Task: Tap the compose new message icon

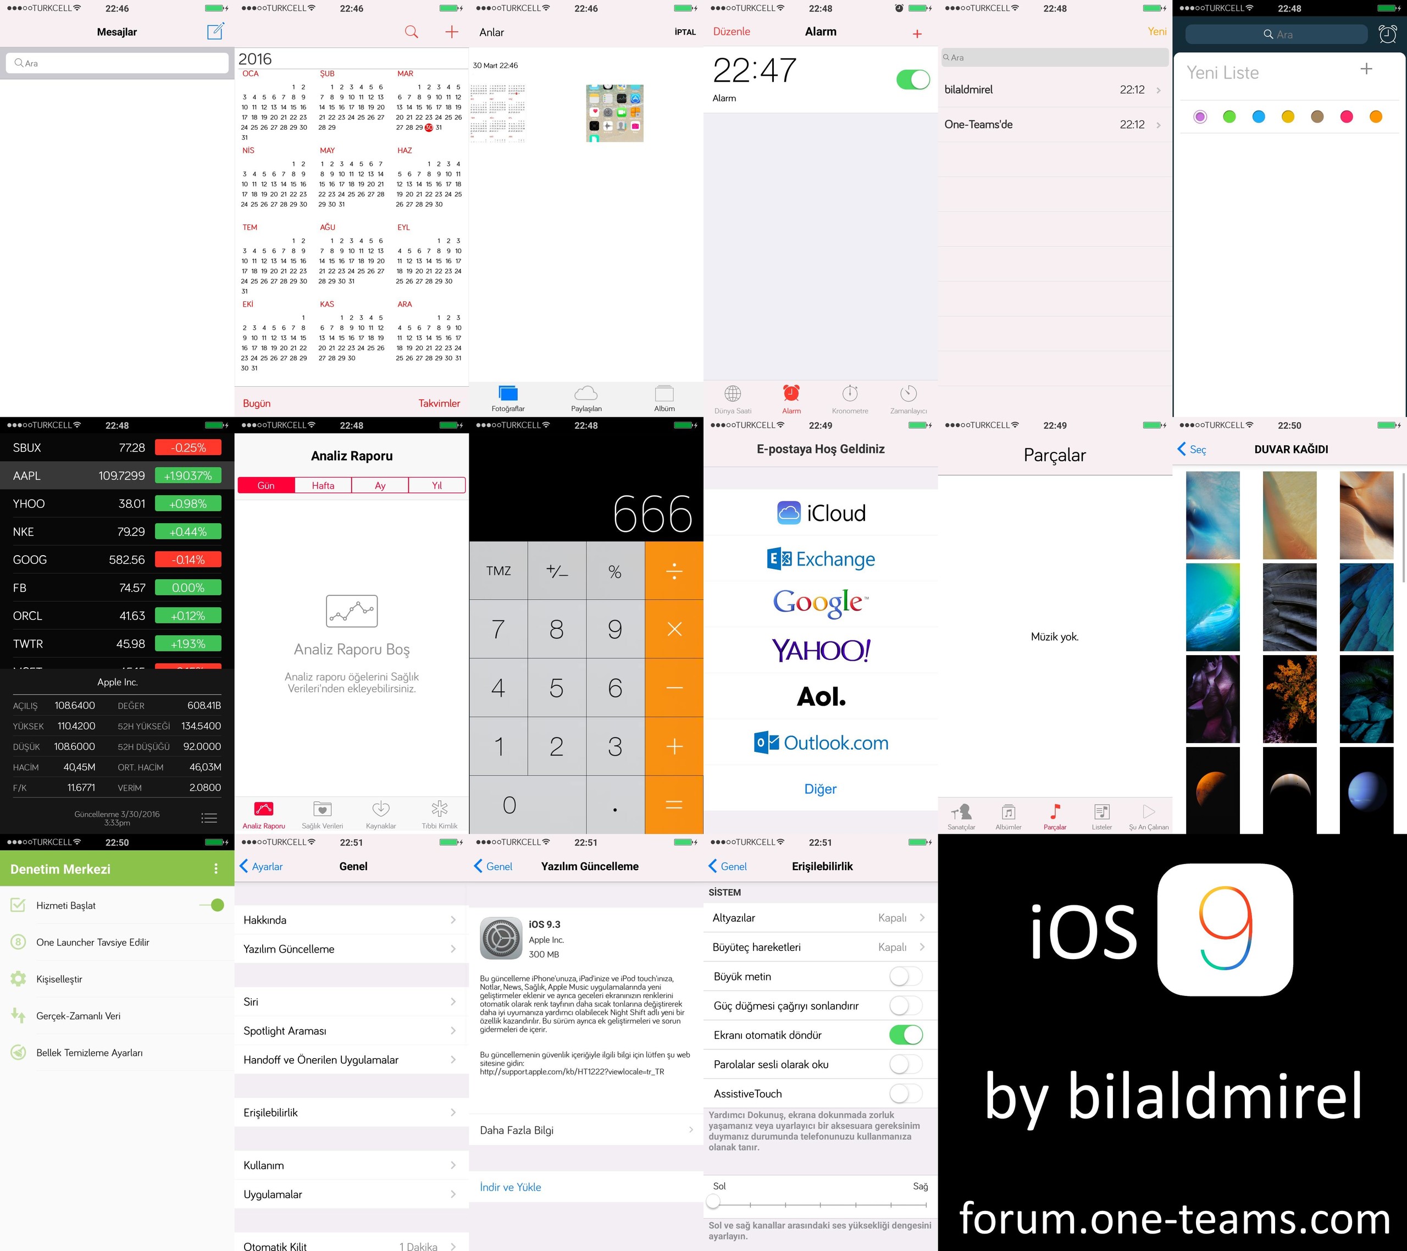Action: point(215,31)
